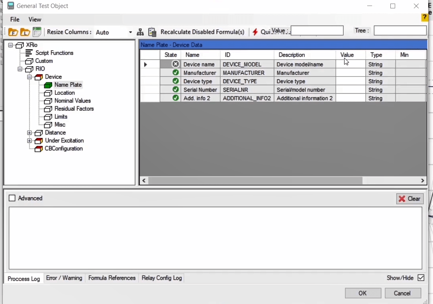Select the Script Functions tree node
The height and width of the screenshot is (304, 433).
click(54, 53)
